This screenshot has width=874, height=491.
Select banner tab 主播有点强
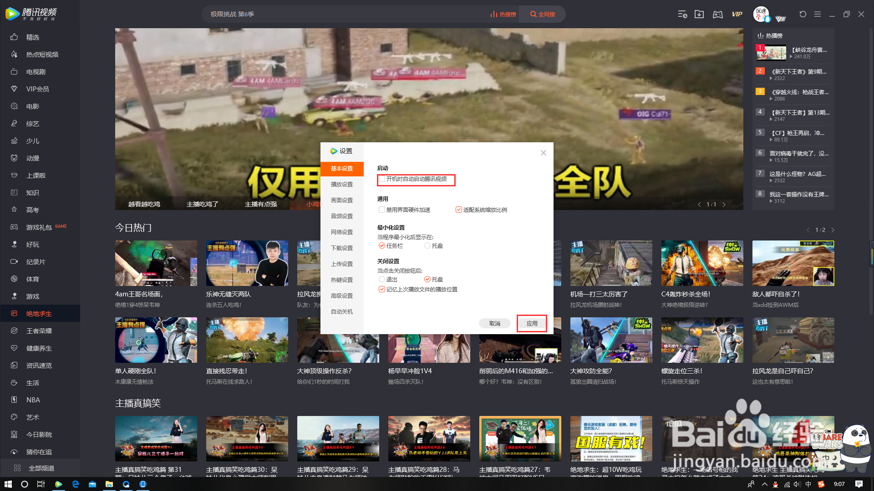(x=261, y=204)
